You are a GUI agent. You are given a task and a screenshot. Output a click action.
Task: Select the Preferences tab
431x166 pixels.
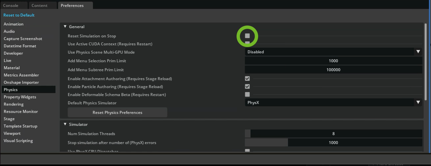pos(75,5)
